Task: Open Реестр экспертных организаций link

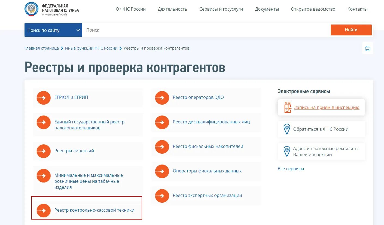Action: pyautogui.click(x=208, y=195)
